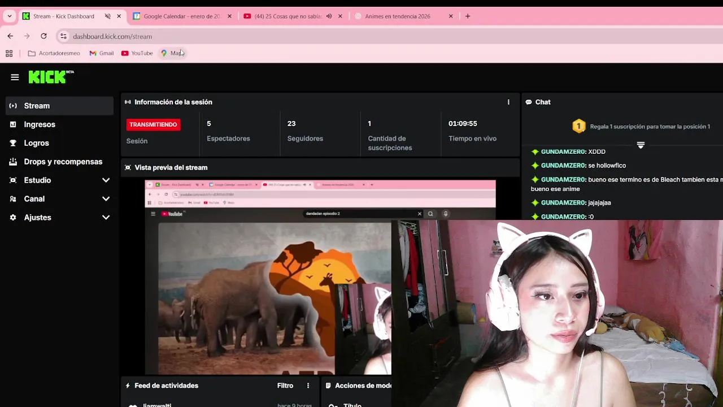Collapse the chat leaderboard arrow
Image resolution: width=723 pixels, height=407 pixels.
coord(641,145)
